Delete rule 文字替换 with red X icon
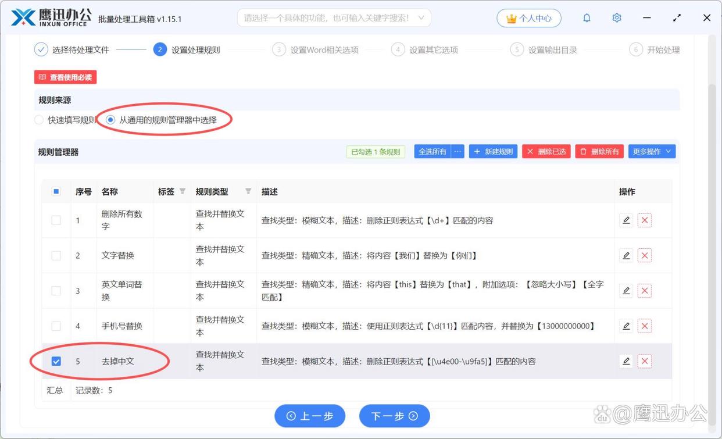 click(x=645, y=255)
